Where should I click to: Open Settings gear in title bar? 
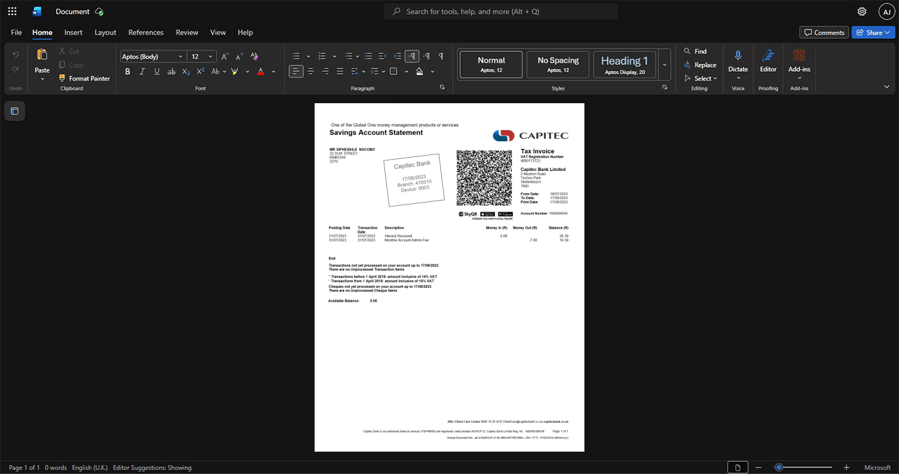(861, 11)
